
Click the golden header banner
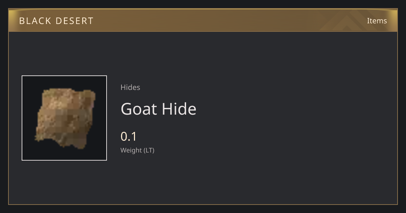(203, 20)
